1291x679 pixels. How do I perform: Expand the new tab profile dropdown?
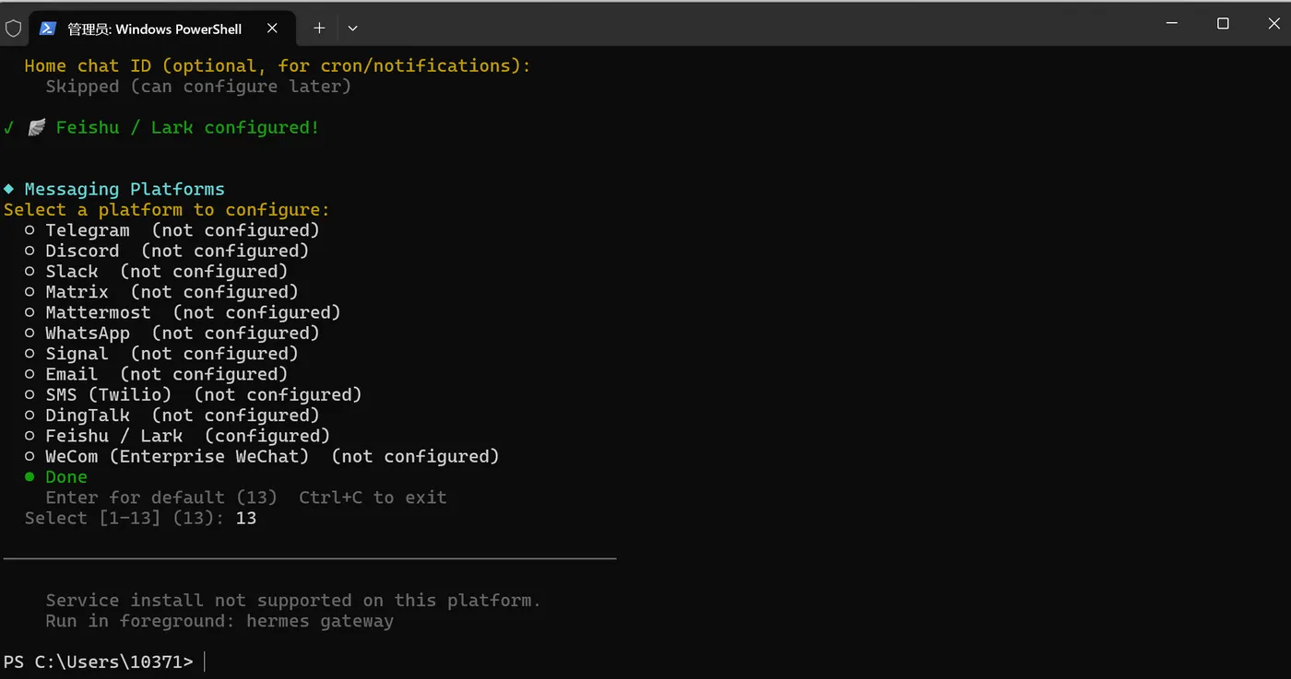(x=352, y=29)
